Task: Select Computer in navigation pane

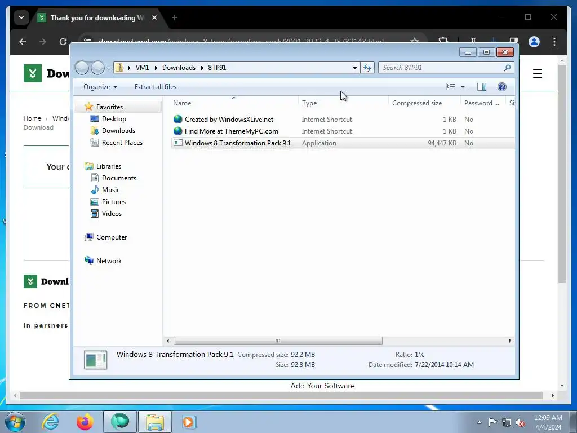Action: tap(112, 237)
